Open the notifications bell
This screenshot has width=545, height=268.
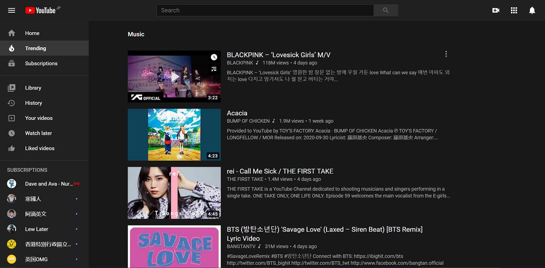pos(532,10)
